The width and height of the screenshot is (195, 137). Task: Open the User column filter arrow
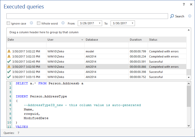[x=82, y=40]
